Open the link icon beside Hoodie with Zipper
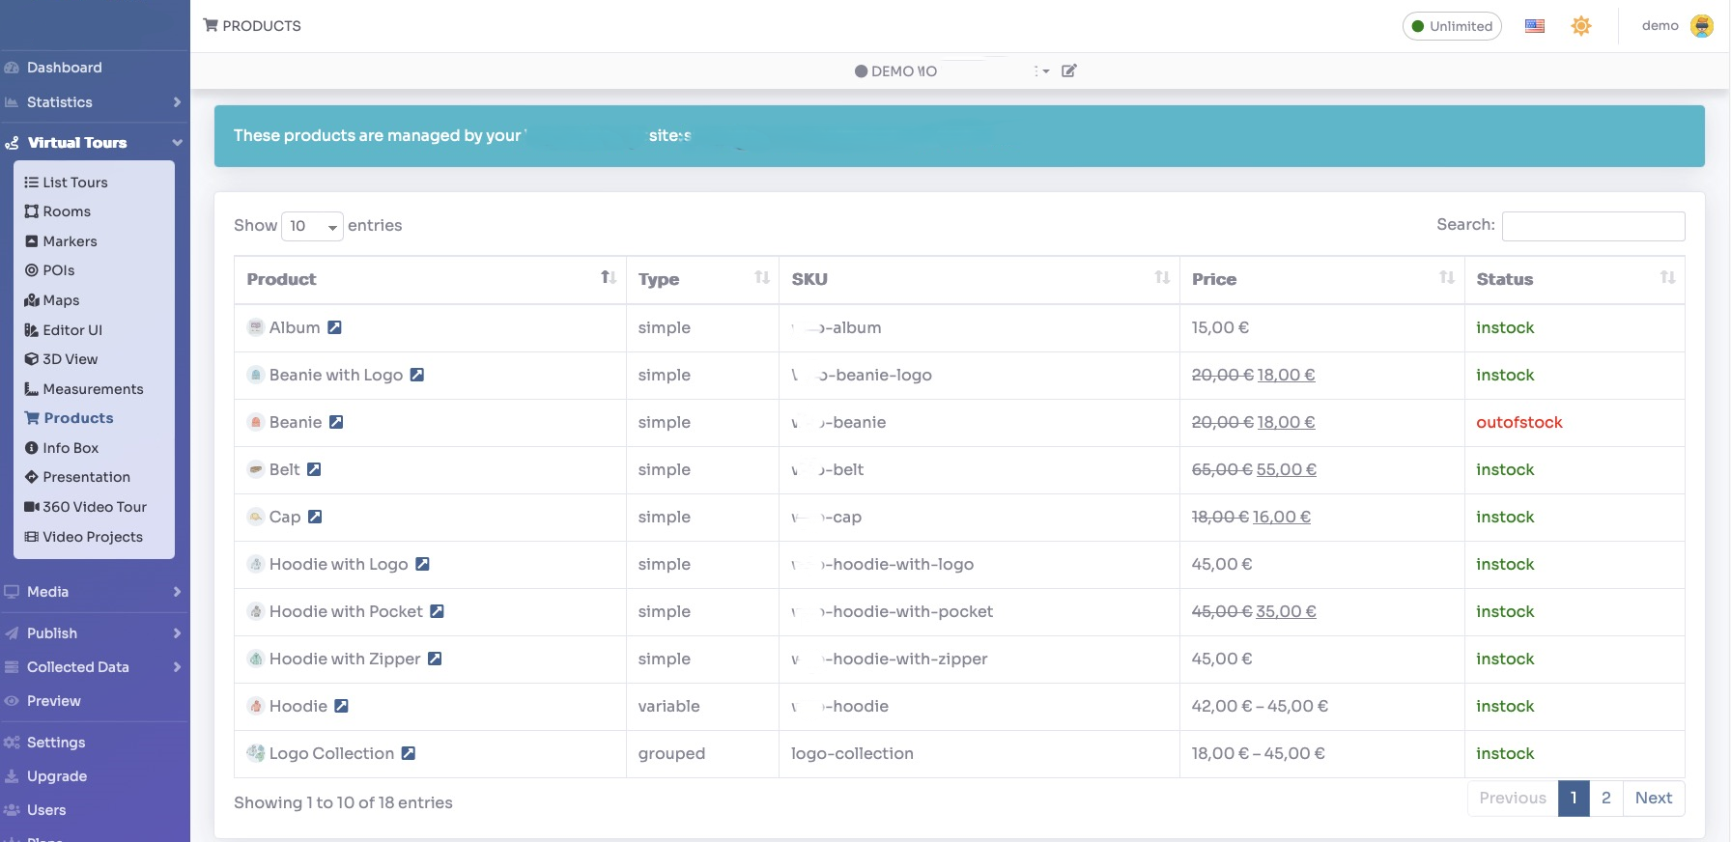 (435, 659)
